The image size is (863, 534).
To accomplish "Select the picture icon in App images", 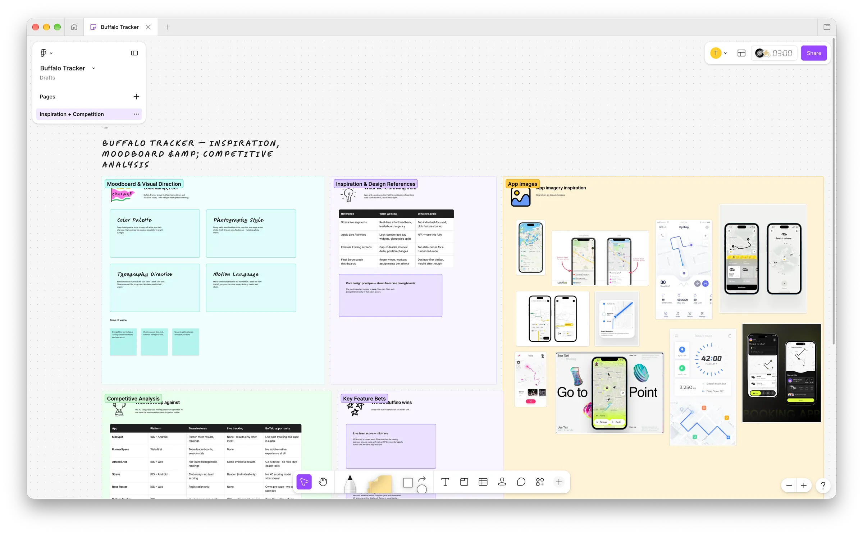I will tap(521, 197).
